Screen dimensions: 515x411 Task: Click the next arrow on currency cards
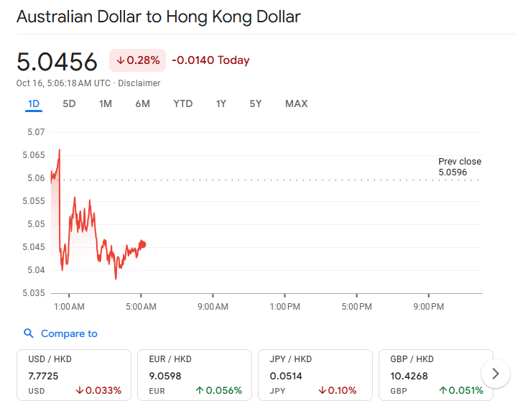pos(495,374)
